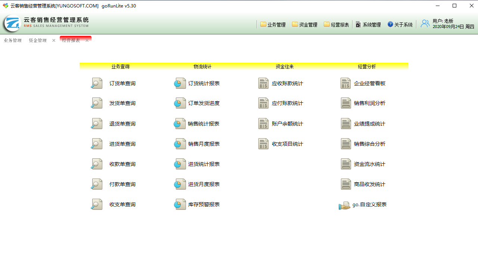Open the 业务管理 toolbar menu
The height and width of the screenshot is (269, 478).
tap(273, 25)
